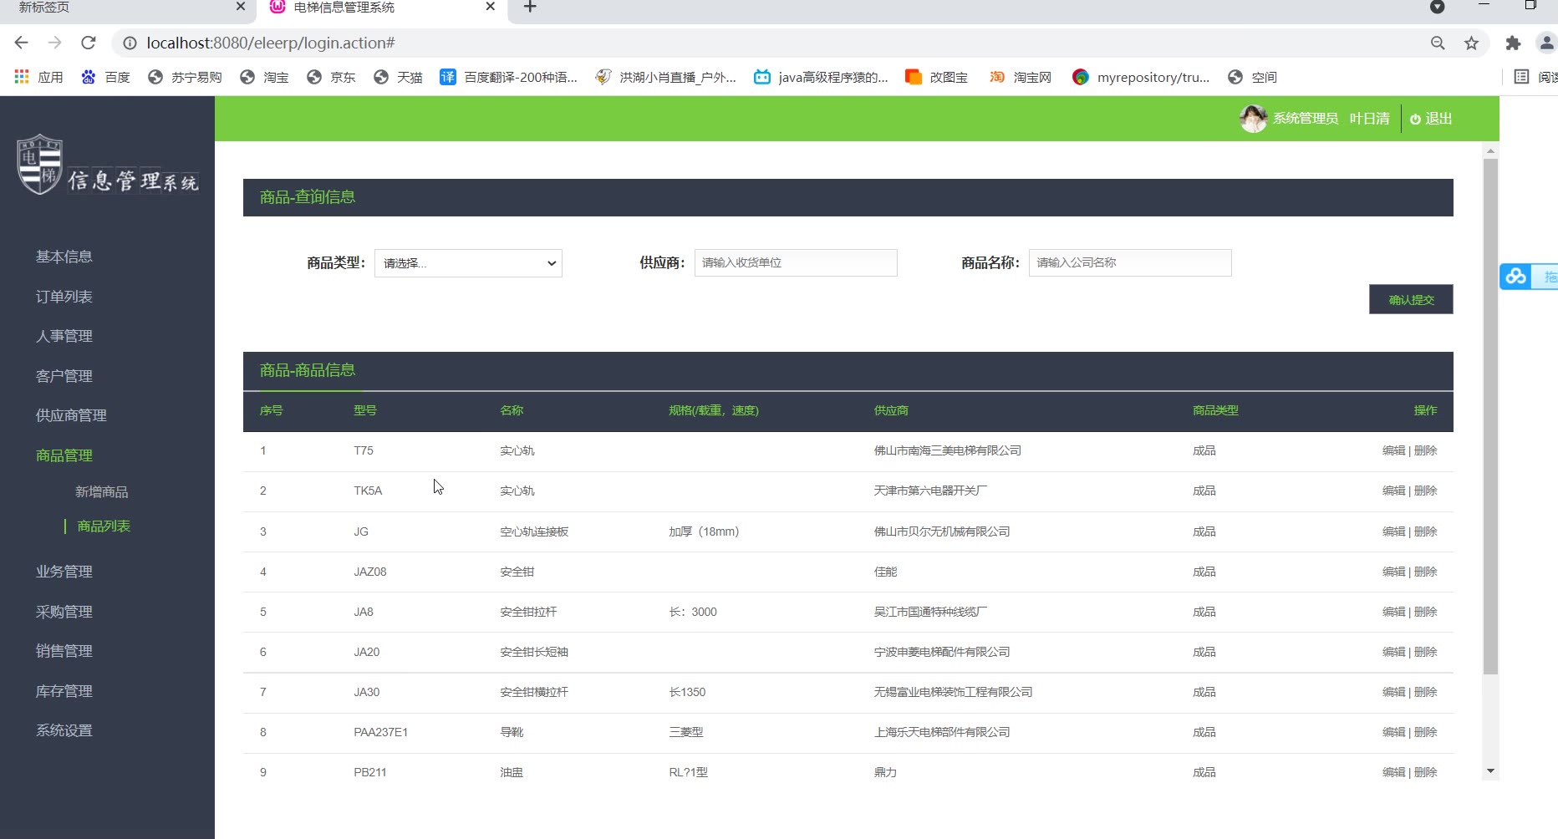Click the site info icon in address bar

coord(130,43)
